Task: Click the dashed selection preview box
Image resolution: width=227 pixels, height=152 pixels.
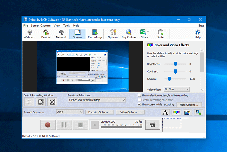Action: (172, 123)
